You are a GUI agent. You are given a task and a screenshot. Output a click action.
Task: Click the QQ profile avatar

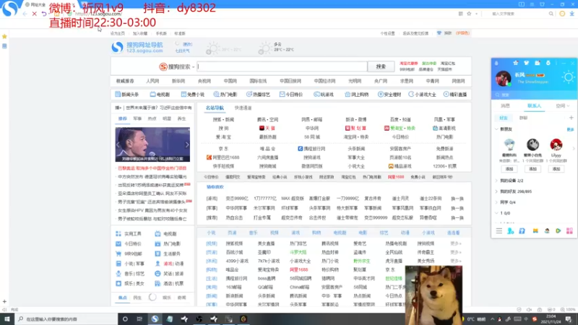coord(503,79)
